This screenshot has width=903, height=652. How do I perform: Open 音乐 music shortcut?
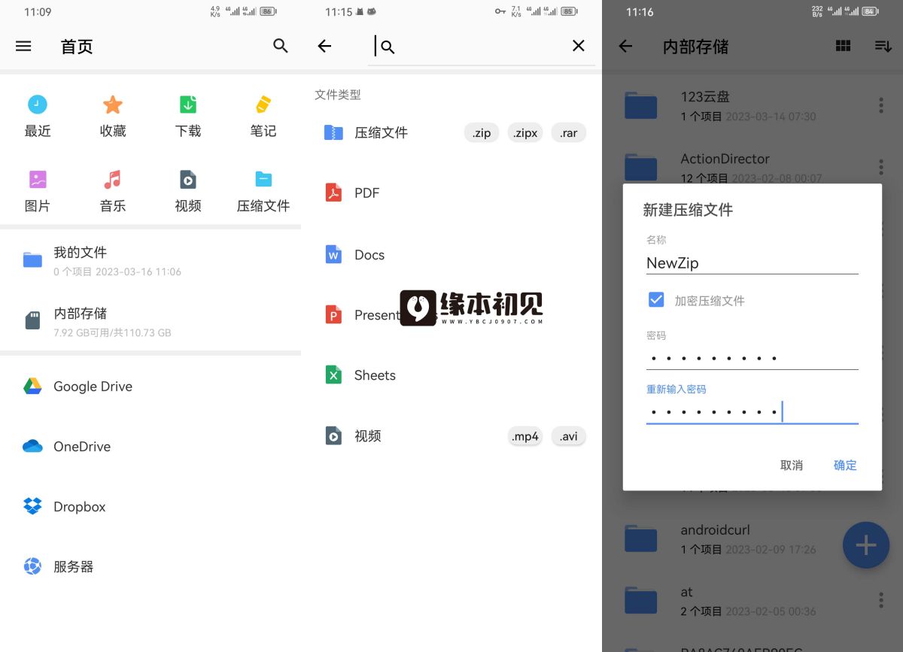pos(113,191)
